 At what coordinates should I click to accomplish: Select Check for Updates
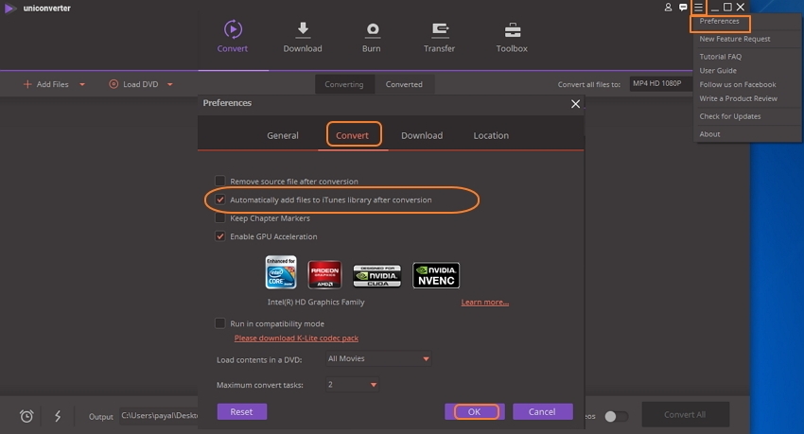730,116
